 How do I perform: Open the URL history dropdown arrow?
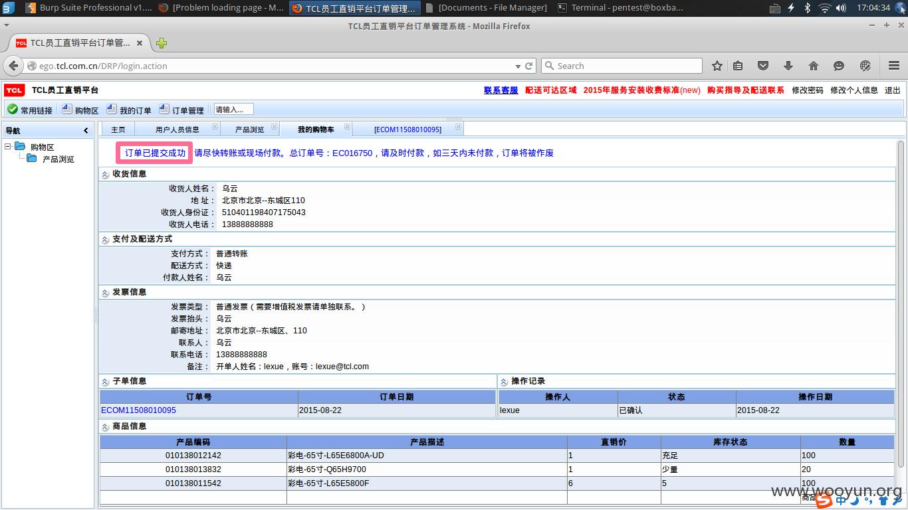[518, 66]
